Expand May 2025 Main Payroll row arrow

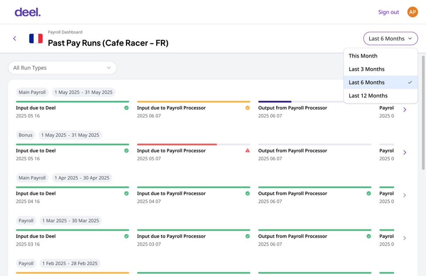405,109
